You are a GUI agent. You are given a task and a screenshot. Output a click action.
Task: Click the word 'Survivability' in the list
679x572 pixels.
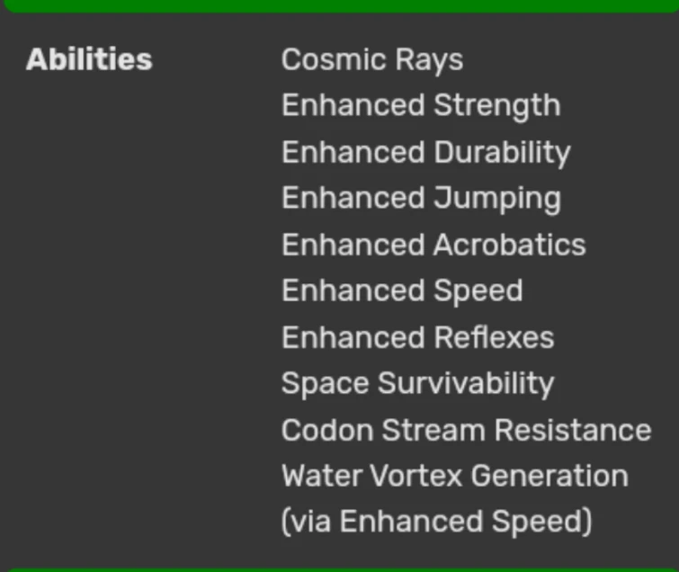pos(467,385)
